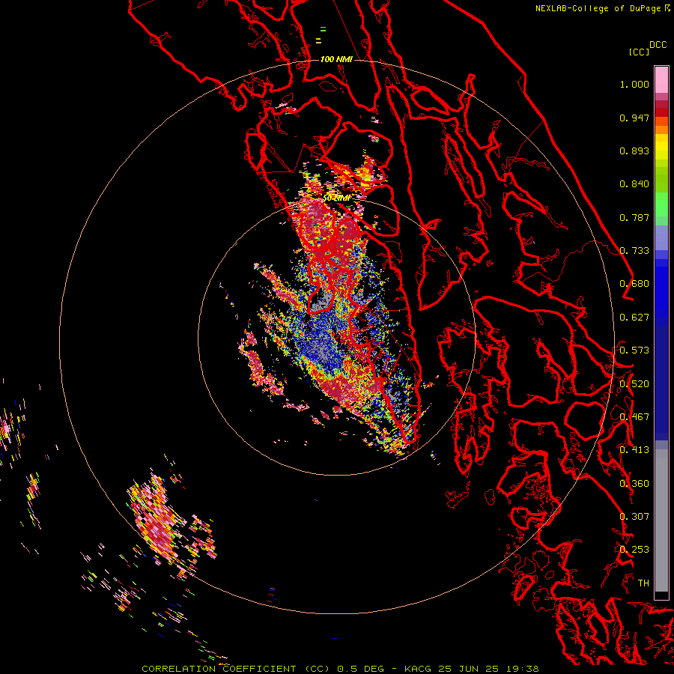Click the 0.360 scale value
This screenshot has width=674, height=674.
point(634,484)
